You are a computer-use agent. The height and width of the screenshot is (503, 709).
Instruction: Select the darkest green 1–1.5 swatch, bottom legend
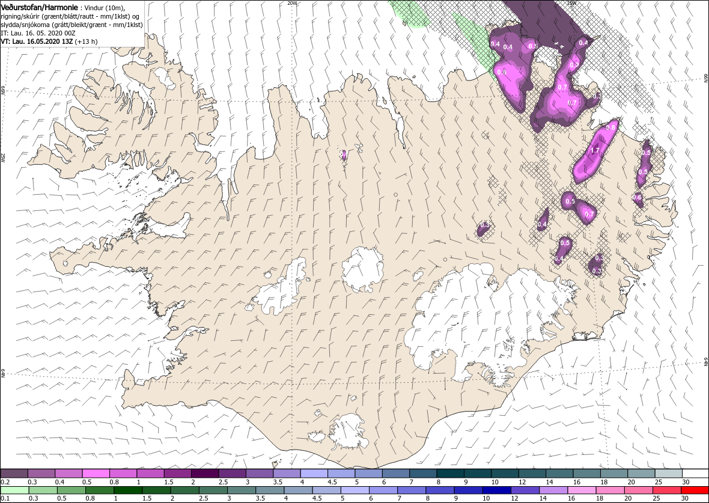[x=128, y=490]
